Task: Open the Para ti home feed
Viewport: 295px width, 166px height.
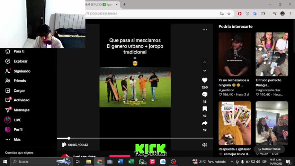Action: (15, 51)
